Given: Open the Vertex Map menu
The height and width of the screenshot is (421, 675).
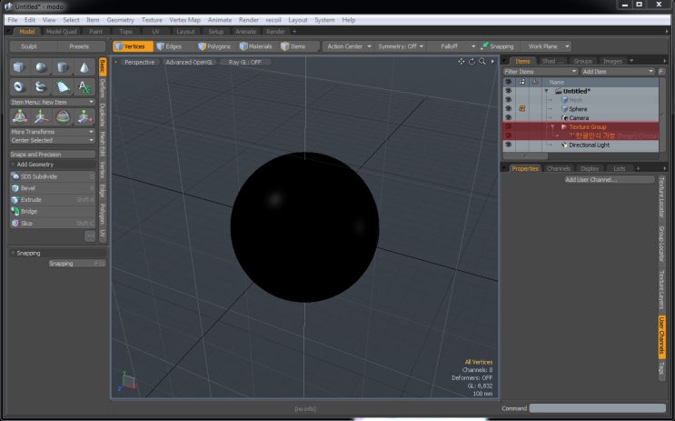Looking at the screenshot, I should click(184, 20).
